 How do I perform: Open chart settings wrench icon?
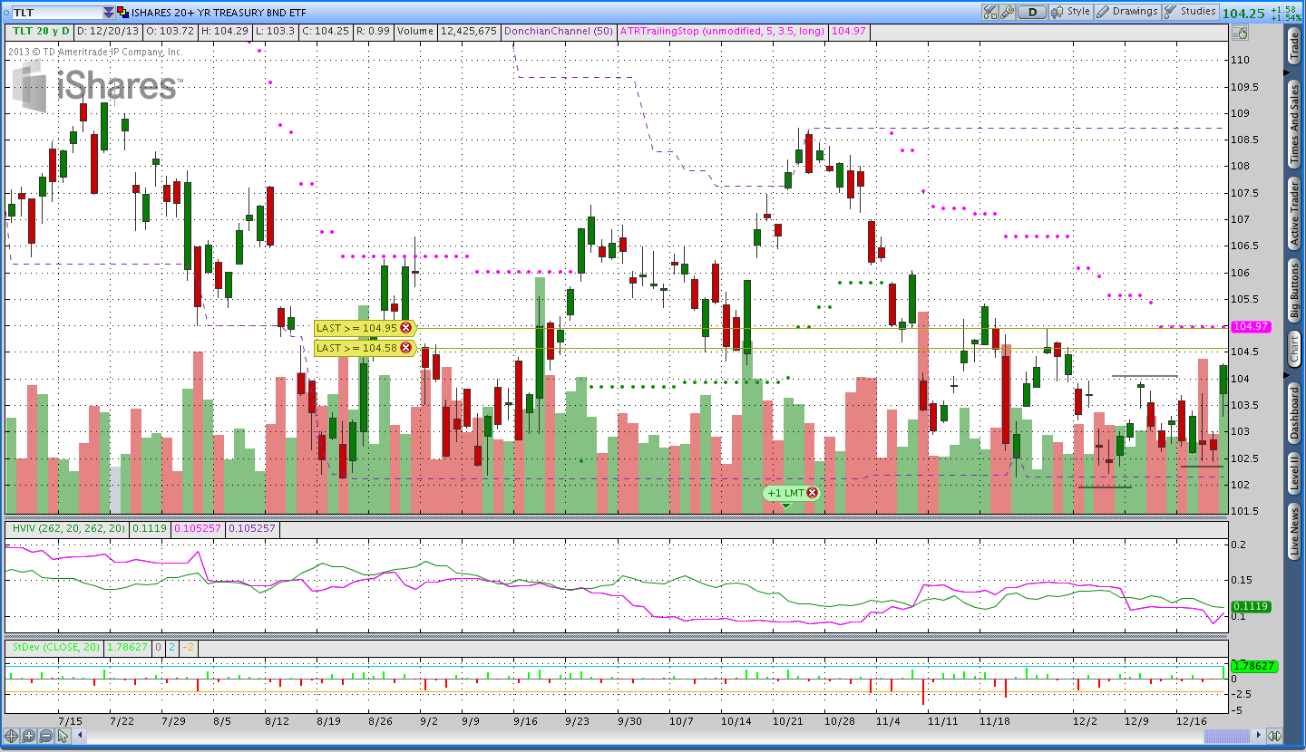pos(1008,12)
